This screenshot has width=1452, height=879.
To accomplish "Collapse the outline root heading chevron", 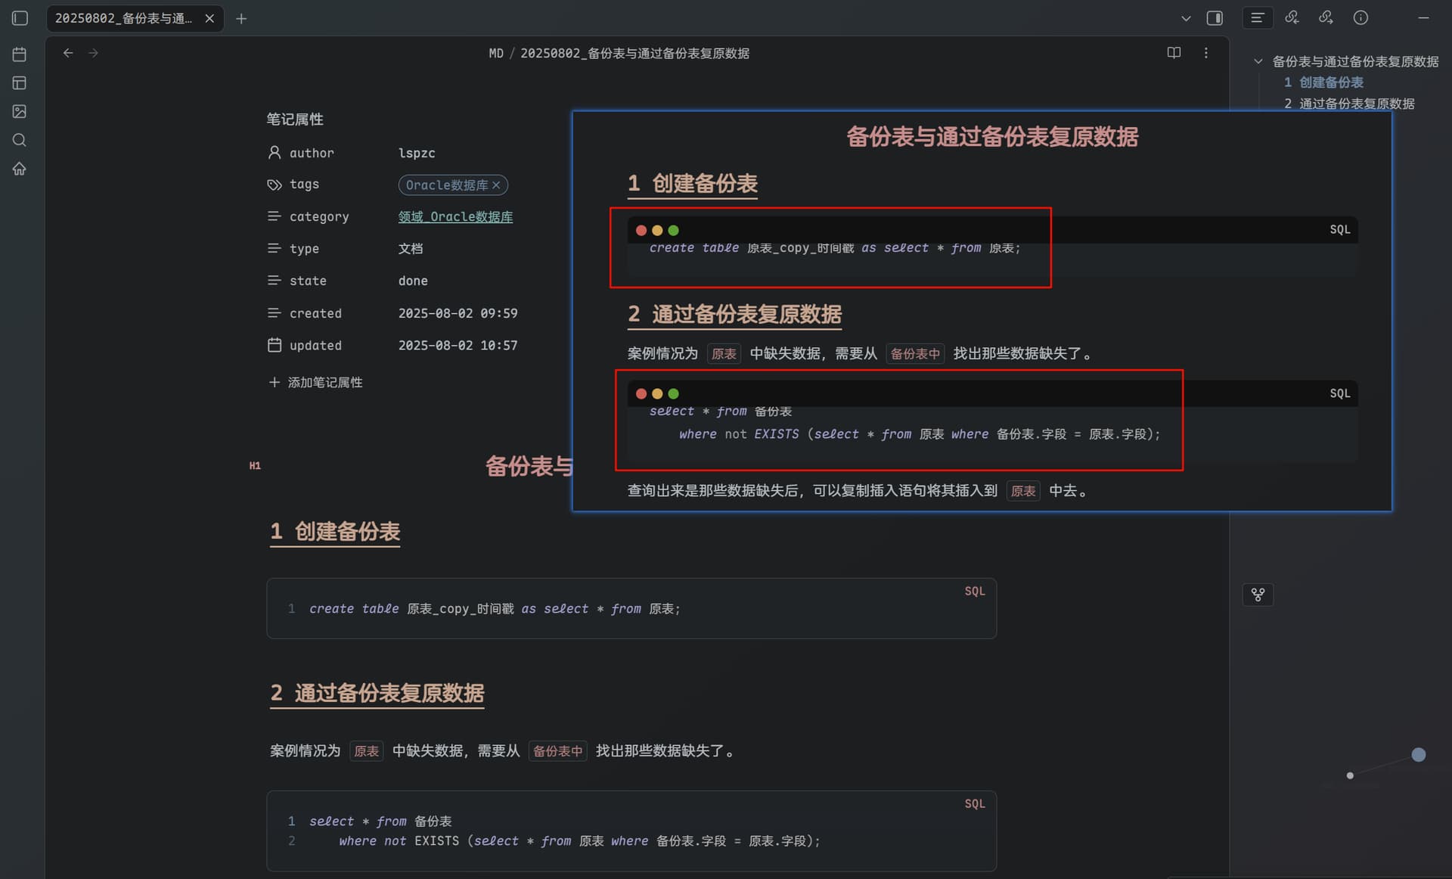I will (x=1258, y=61).
